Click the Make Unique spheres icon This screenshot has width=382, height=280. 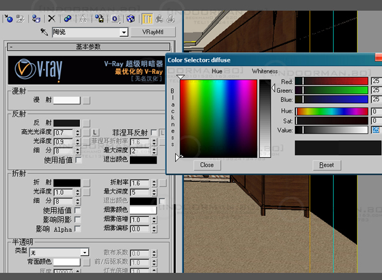tap(67, 19)
